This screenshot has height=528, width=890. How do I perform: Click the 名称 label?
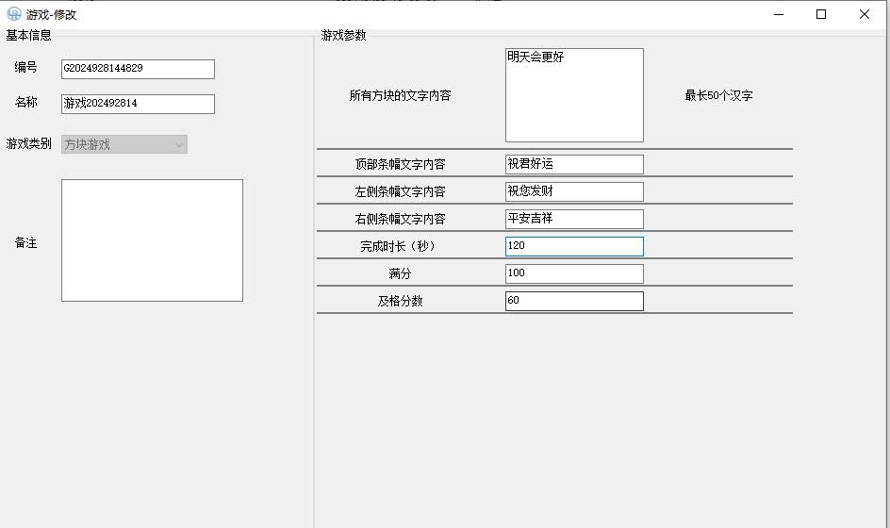click(x=26, y=102)
